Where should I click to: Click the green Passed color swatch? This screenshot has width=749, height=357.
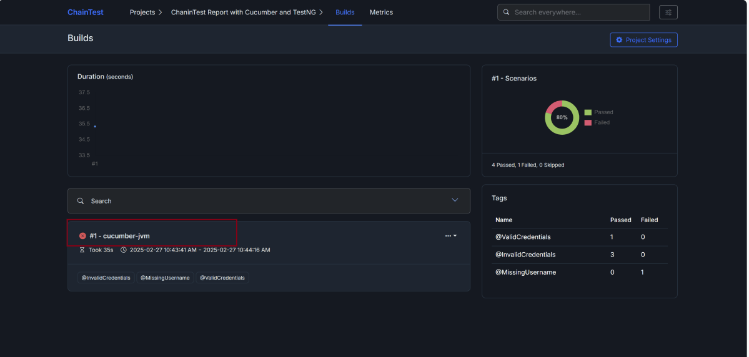pyautogui.click(x=588, y=112)
